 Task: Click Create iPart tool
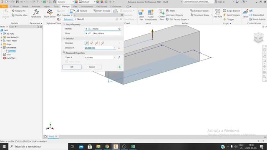click(x=161, y=15)
